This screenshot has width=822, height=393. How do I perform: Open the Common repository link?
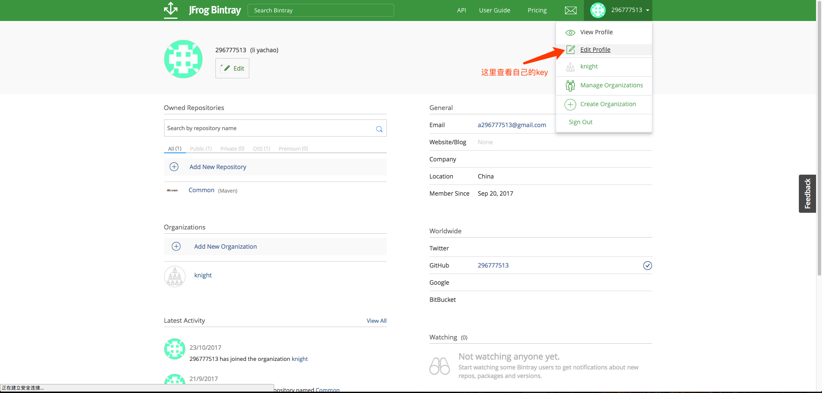pos(201,190)
